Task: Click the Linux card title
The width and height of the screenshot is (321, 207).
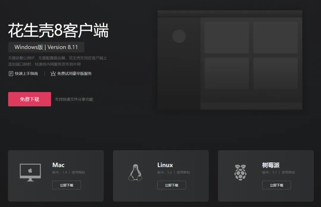Action: (x=165, y=165)
